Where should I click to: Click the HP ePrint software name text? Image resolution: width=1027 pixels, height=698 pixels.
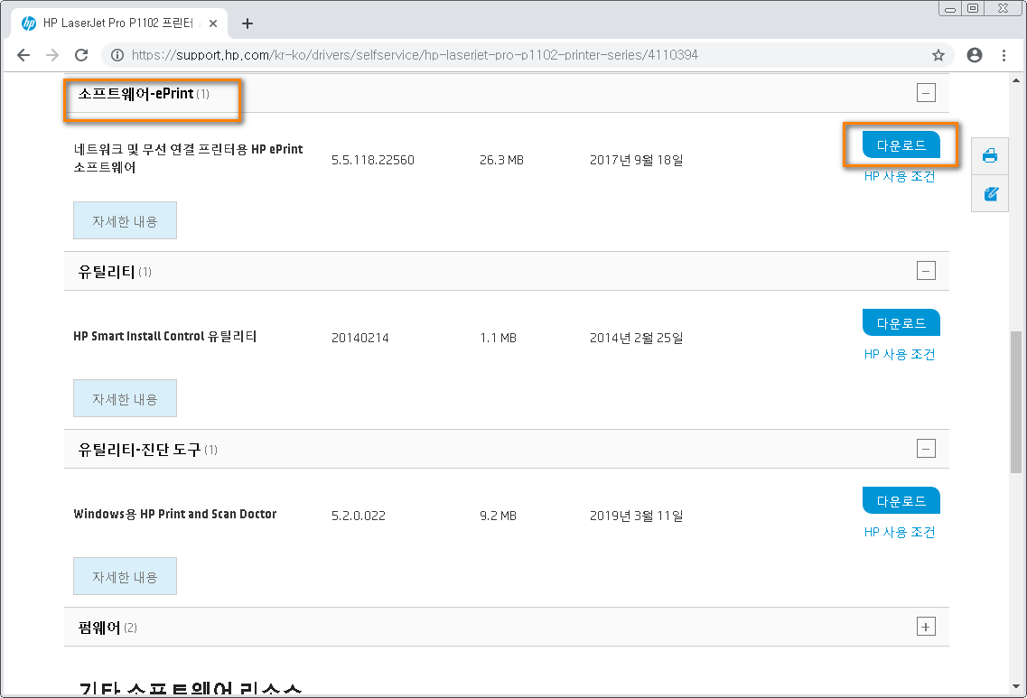click(x=188, y=158)
